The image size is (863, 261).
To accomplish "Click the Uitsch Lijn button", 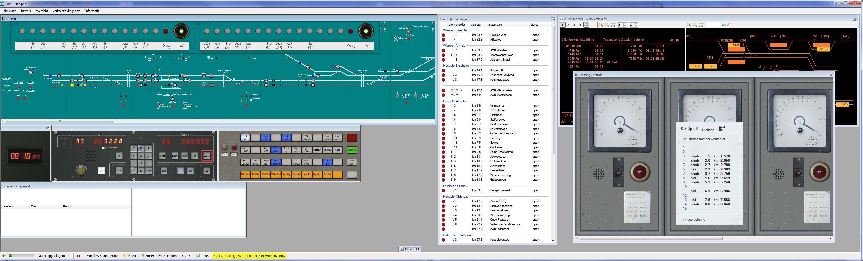I will [352, 162].
